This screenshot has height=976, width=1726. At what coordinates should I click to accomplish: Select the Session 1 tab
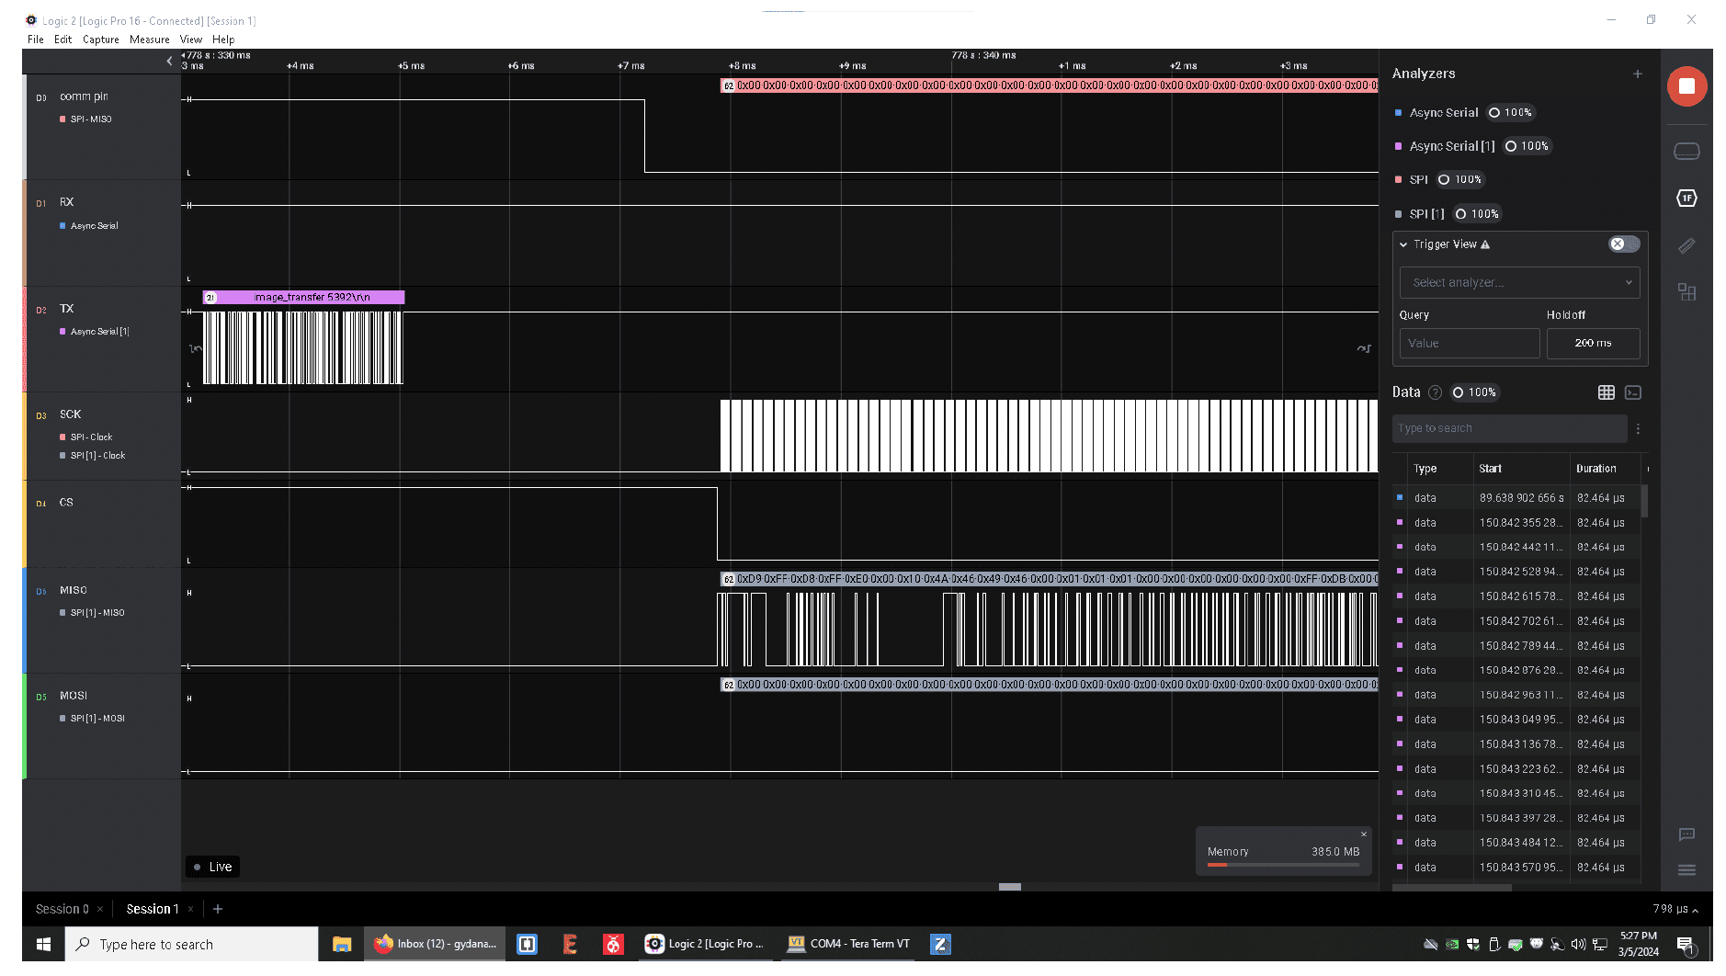click(x=152, y=909)
